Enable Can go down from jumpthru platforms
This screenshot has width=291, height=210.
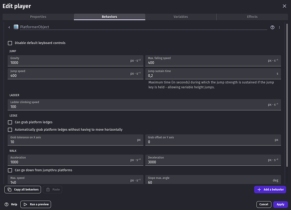pos(10,170)
